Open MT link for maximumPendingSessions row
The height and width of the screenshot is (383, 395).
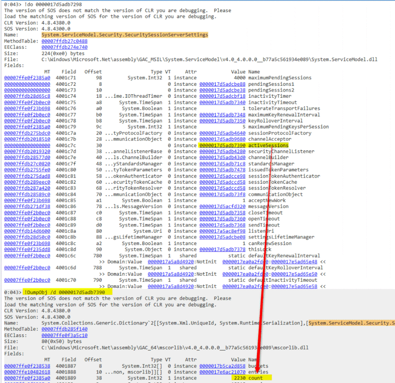(x=27, y=78)
